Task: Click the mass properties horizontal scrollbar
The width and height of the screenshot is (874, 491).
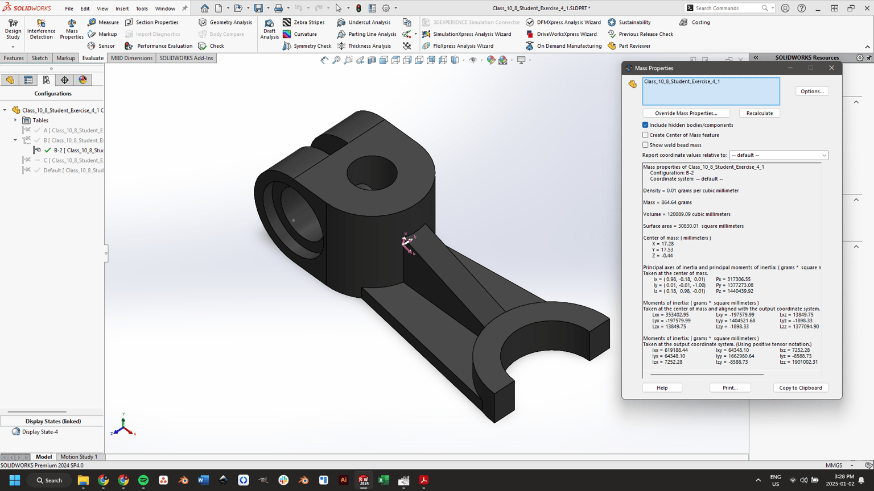Action: point(707,375)
